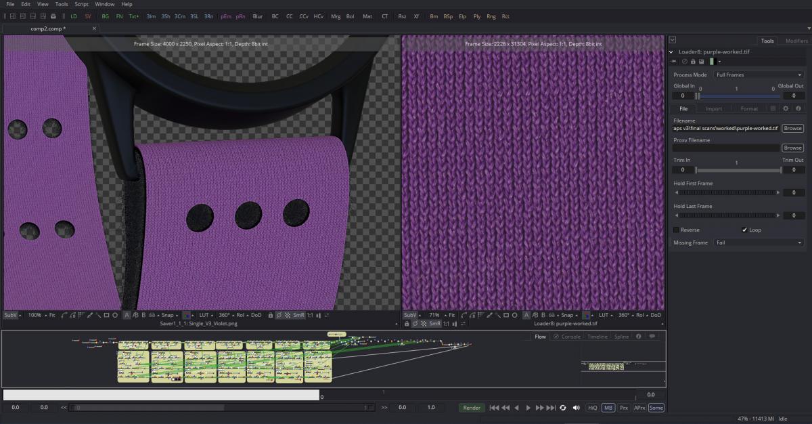Open the Process Mode dropdown
This screenshot has height=424, width=812.
(759, 75)
